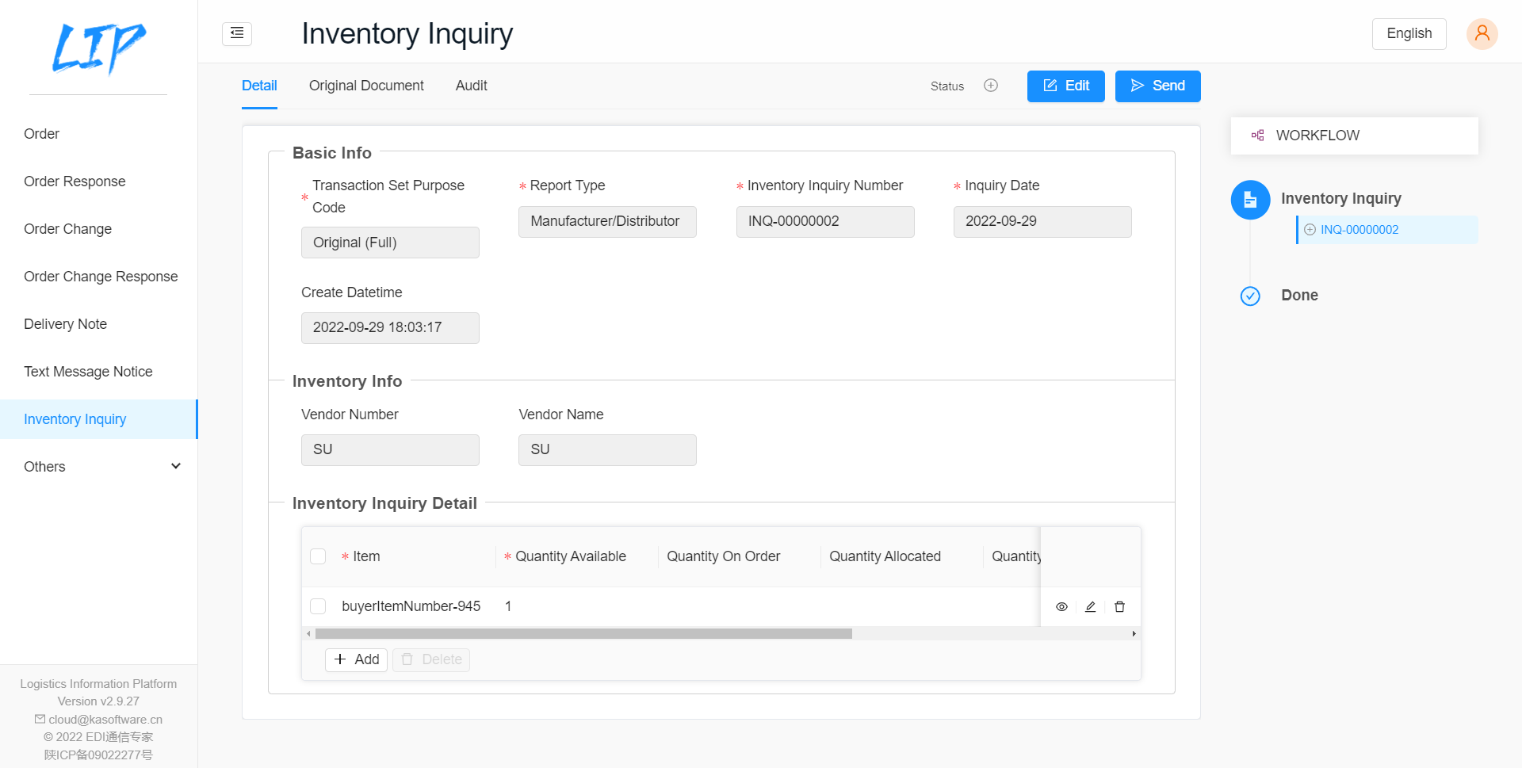Click the plus icon next to Status

(x=990, y=86)
